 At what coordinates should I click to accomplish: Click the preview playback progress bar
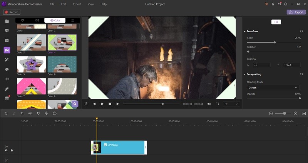152,104
